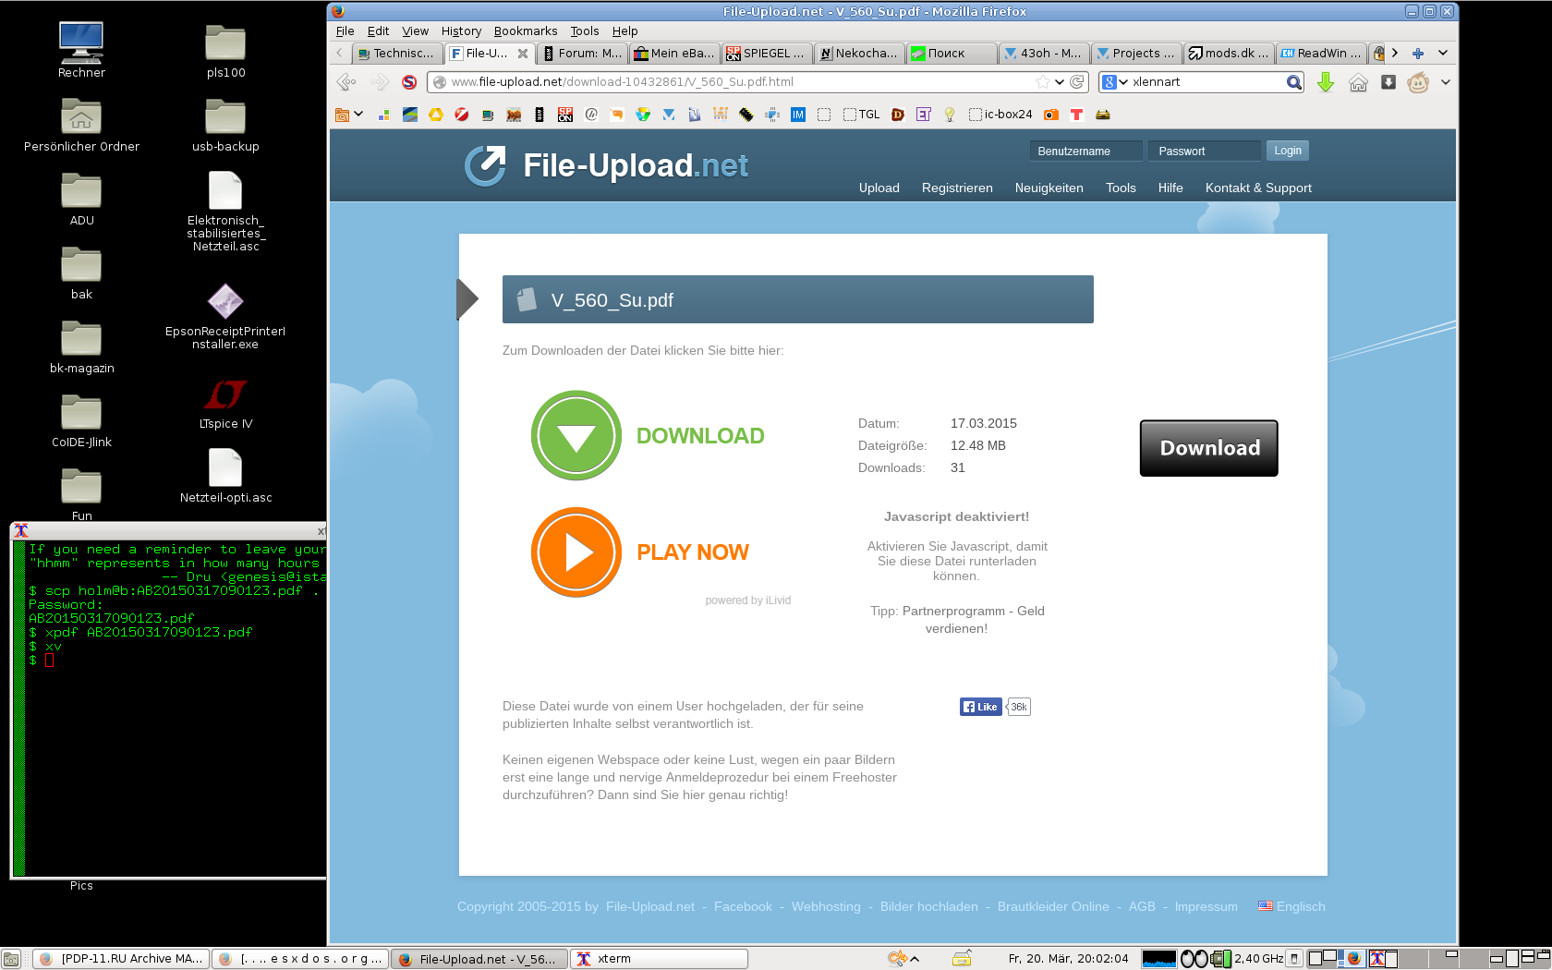Click the SPON bookmark icon
This screenshot has height=970, width=1552.
[565, 115]
